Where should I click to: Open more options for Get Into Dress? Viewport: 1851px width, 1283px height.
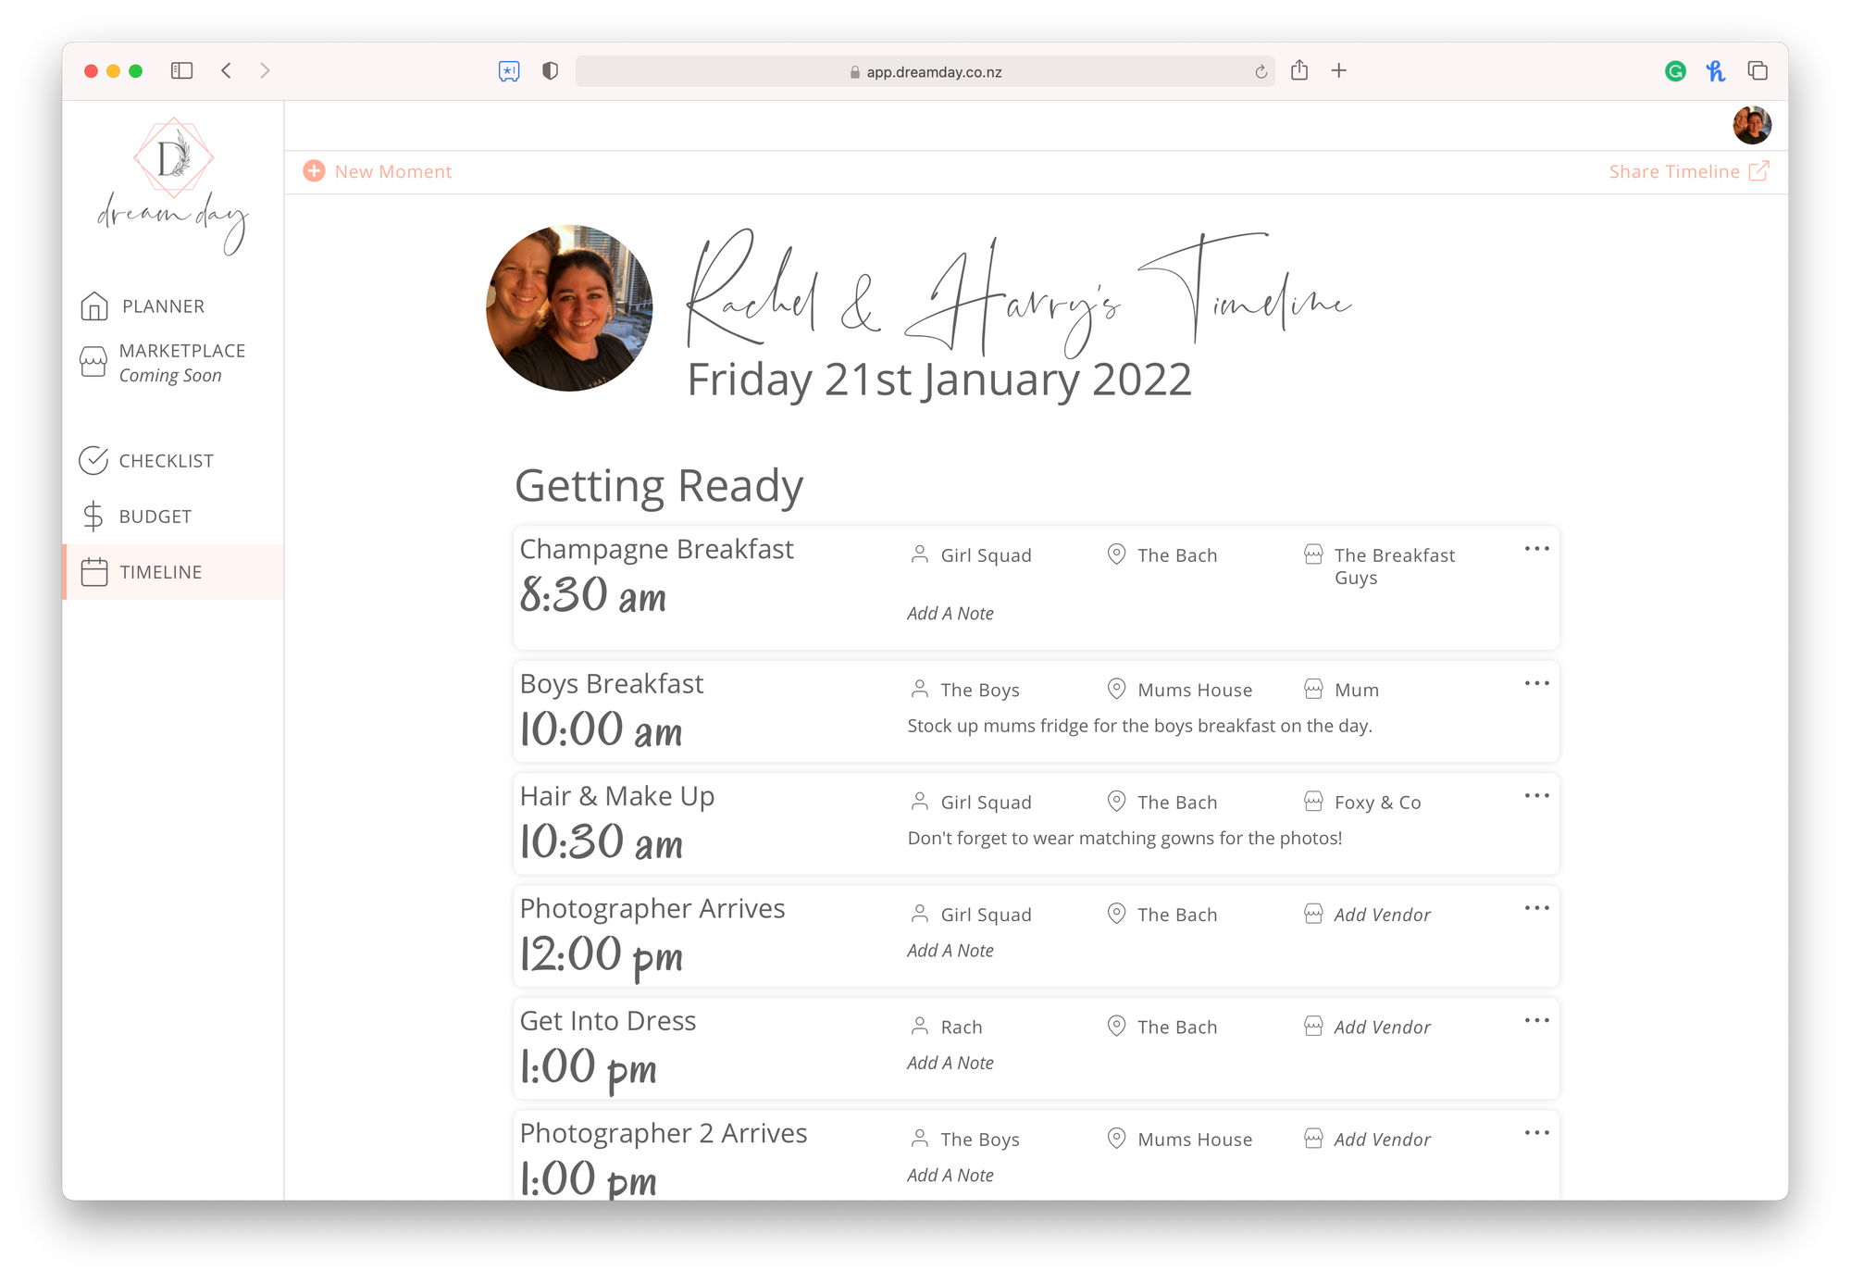coord(1536,1020)
